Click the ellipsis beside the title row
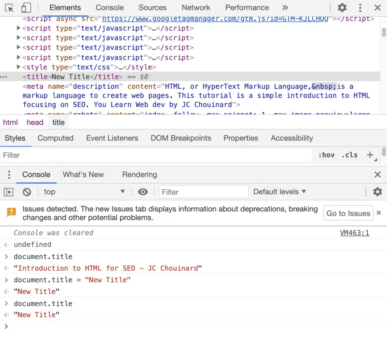 (4, 77)
